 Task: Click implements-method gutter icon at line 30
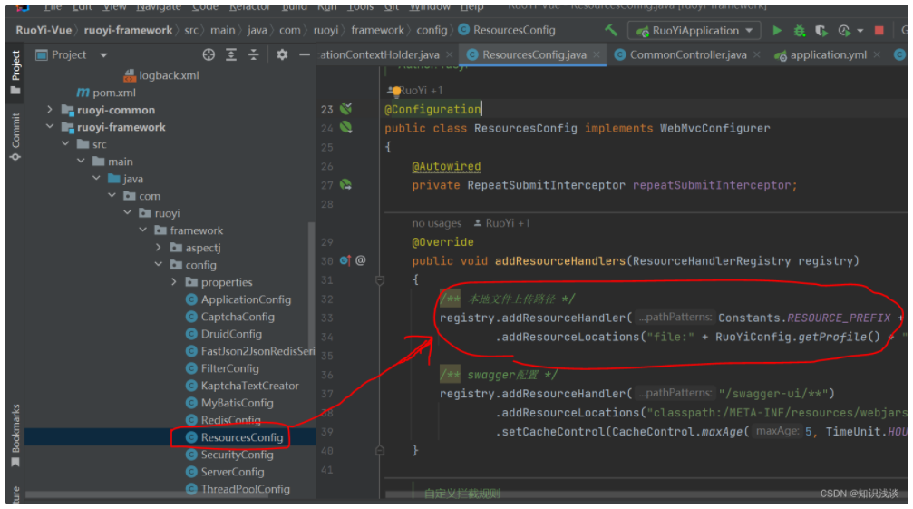tap(345, 260)
